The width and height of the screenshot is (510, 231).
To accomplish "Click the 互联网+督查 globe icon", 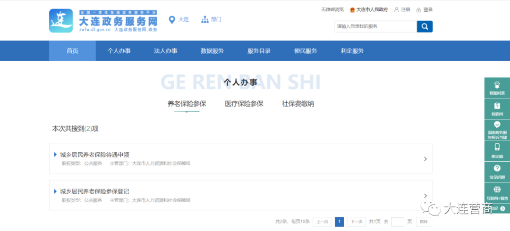I will pos(497,190).
